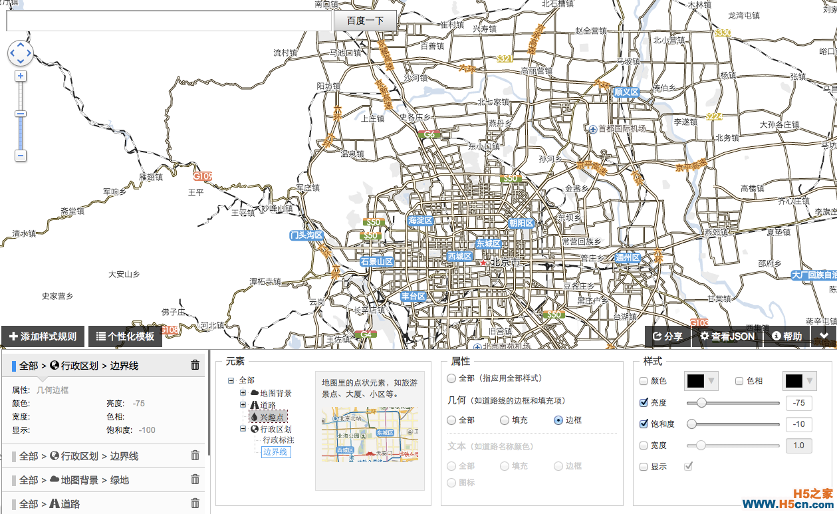837x514 pixels.
Task: Click trash icon on 全部 > 道路 rule
Action: [x=195, y=503]
